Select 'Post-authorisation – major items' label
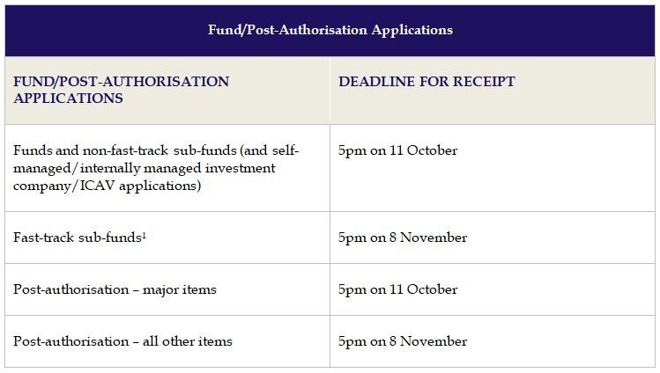The width and height of the screenshot is (660, 373). 115,289
